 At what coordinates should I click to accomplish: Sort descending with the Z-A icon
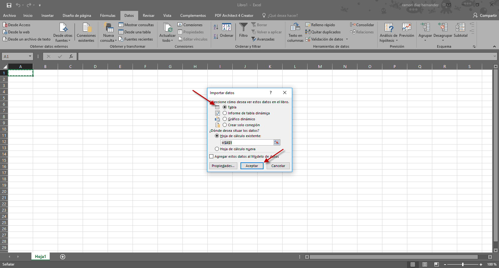[216, 37]
